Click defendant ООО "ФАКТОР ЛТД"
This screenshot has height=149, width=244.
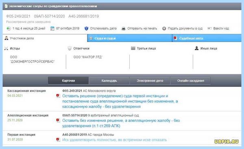(88, 57)
